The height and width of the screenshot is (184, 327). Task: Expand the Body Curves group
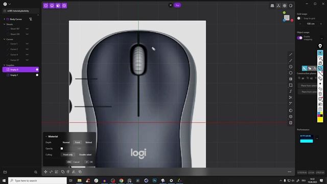5,19
